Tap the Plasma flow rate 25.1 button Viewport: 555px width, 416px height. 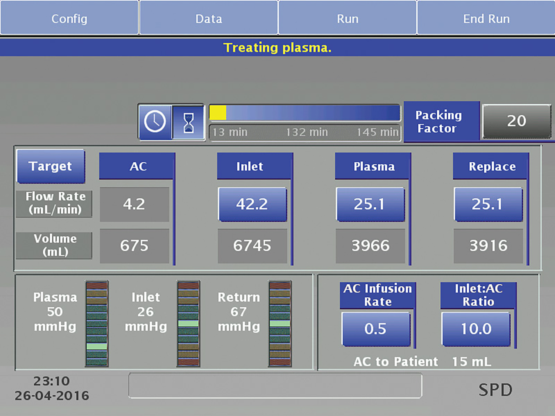370,204
